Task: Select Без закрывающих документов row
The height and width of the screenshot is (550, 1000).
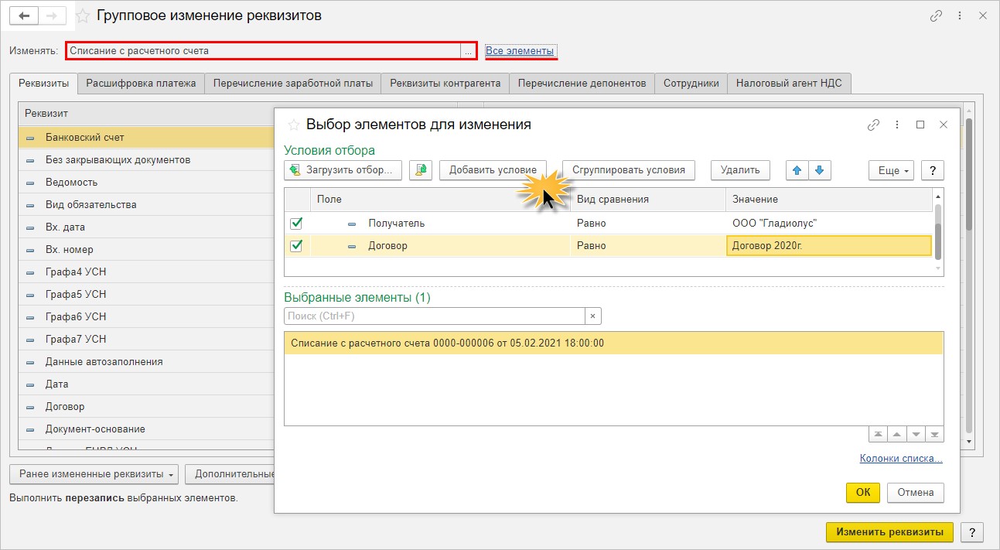Action: coord(147,160)
